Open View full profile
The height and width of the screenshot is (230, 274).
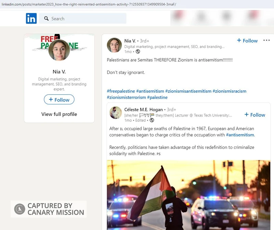coord(59,114)
